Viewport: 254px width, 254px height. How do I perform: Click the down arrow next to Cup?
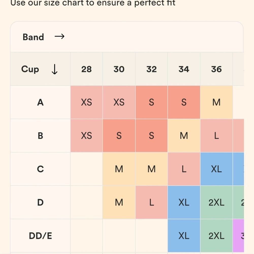point(54,69)
